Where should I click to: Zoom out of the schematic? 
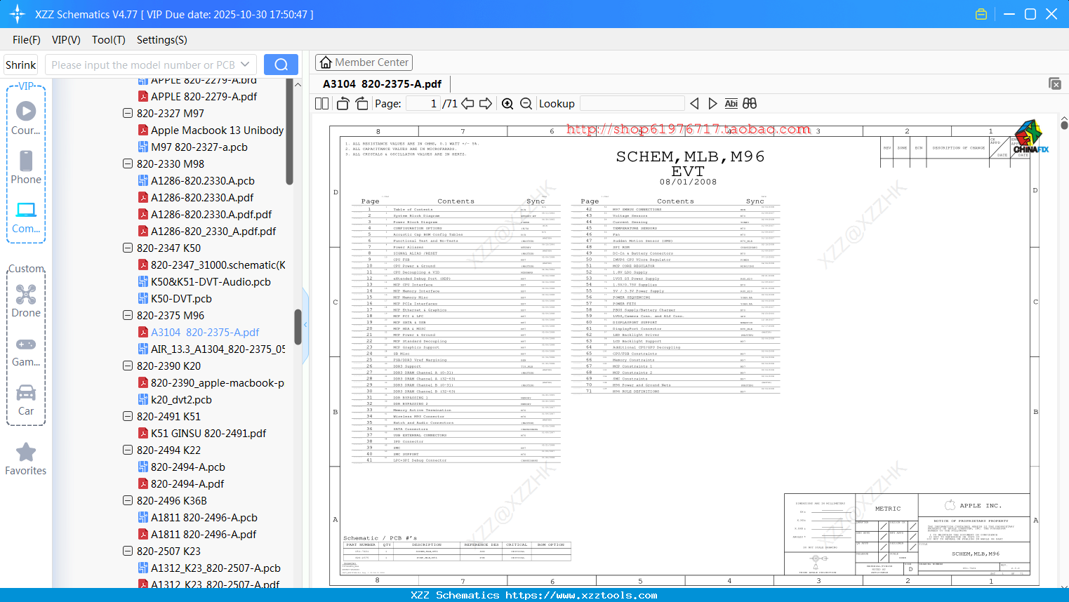tap(526, 103)
